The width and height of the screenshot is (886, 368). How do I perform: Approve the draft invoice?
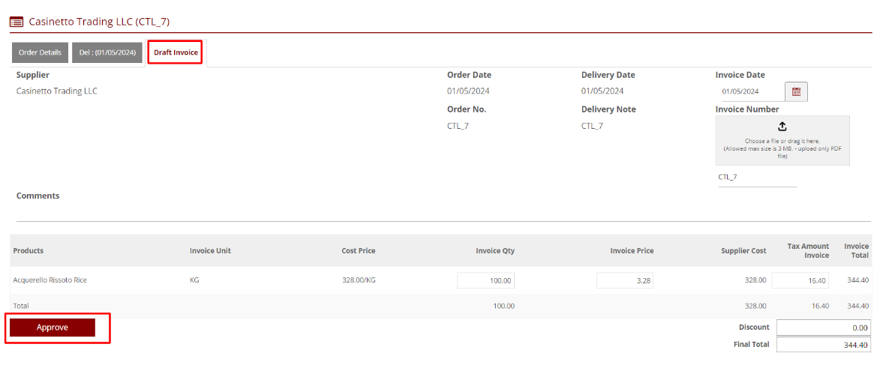tap(53, 328)
